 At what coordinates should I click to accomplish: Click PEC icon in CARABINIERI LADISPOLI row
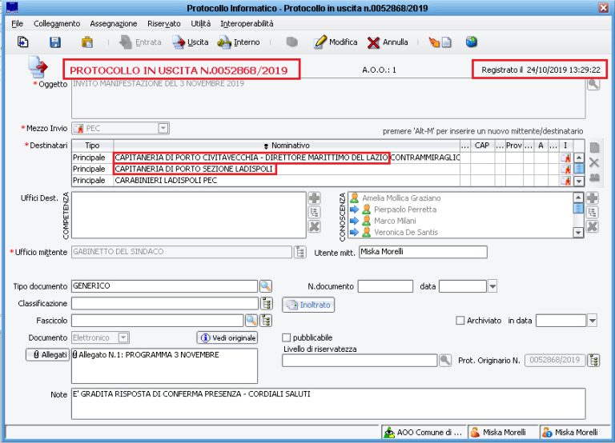pyautogui.click(x=565, y=181)
